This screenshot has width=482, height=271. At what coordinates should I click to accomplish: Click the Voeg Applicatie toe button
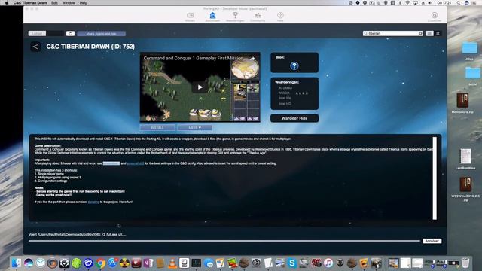click(x=101, y=33)
